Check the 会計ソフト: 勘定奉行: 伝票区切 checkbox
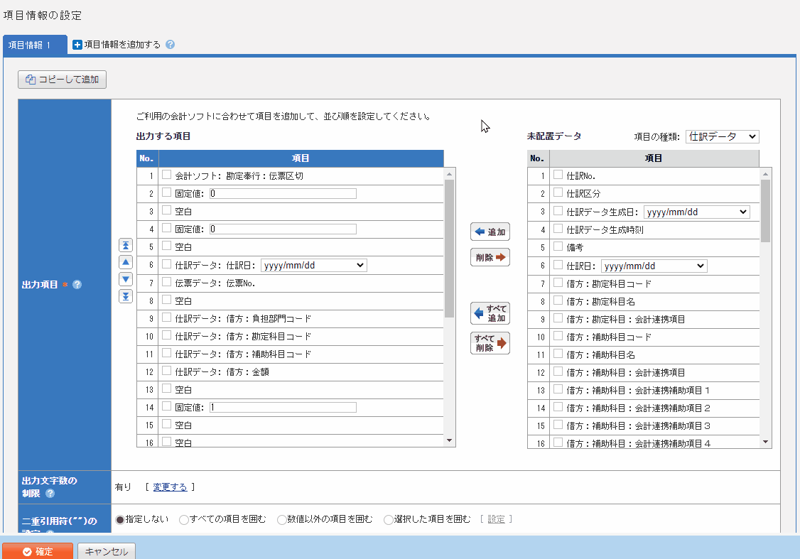The width and height of the screenshot is (800, 559). click(166, 175)
